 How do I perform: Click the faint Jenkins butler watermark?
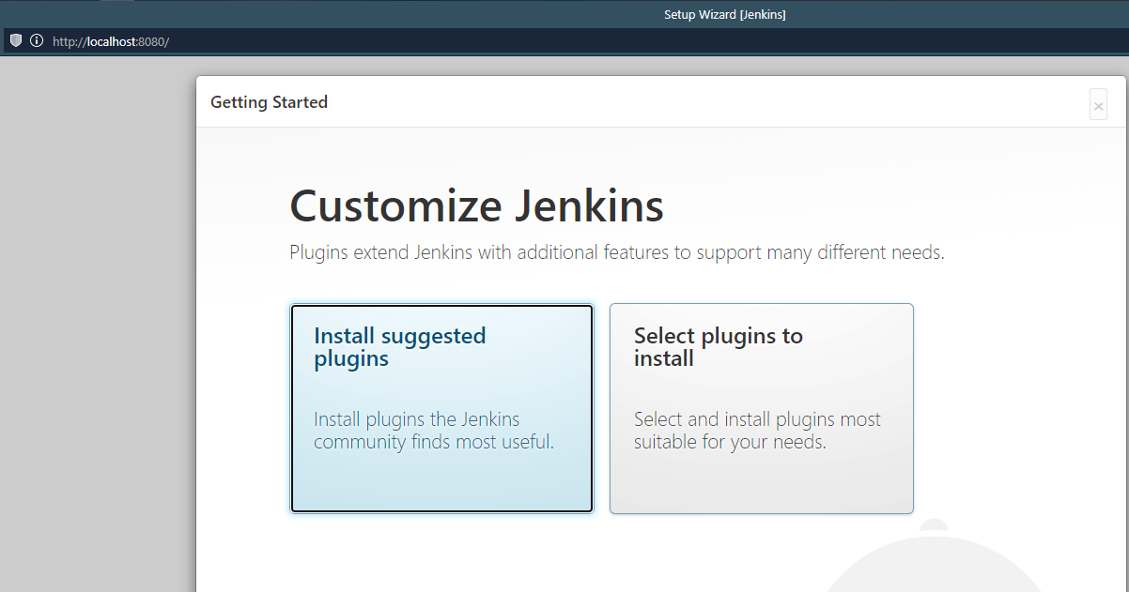point(939,556)
